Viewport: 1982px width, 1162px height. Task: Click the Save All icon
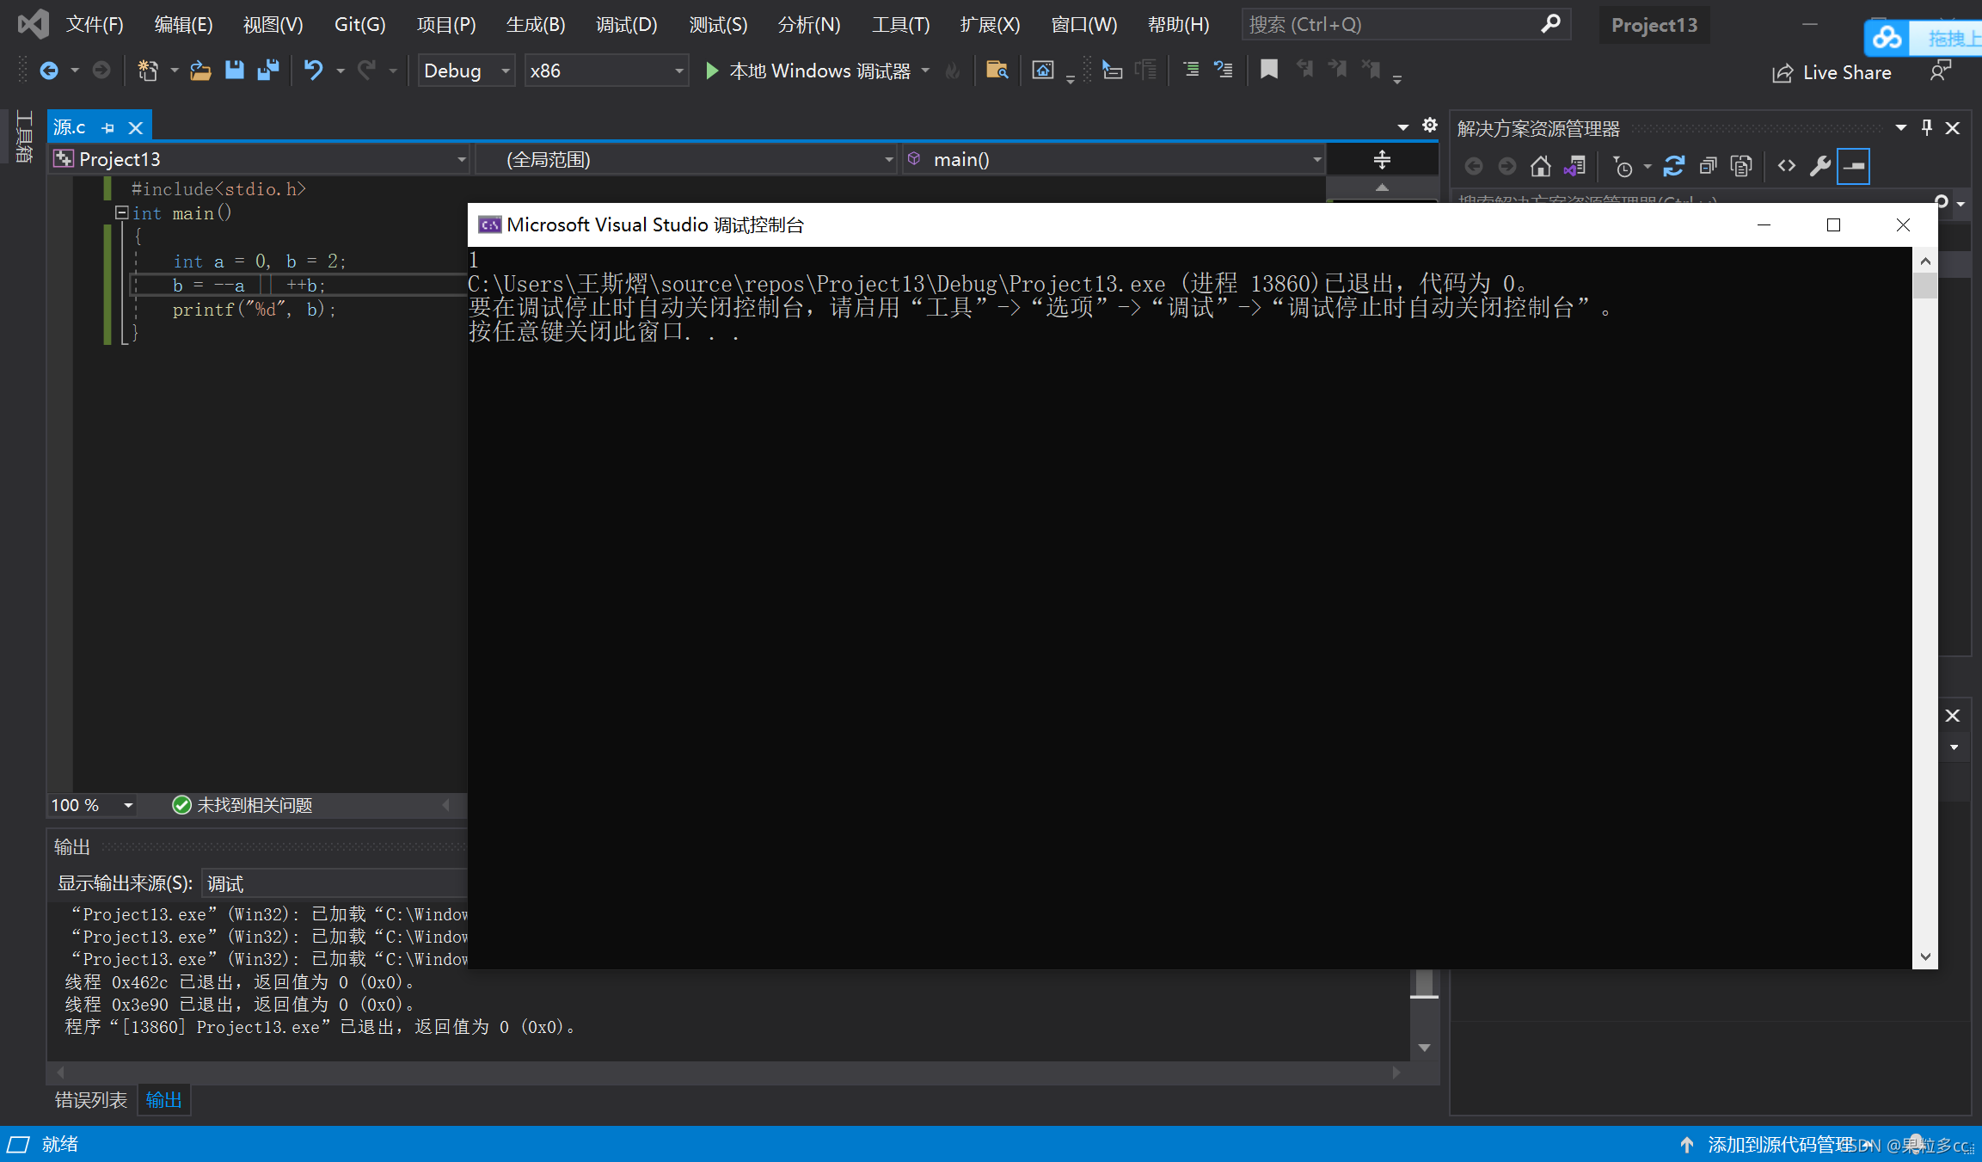[x=268, y=71]
